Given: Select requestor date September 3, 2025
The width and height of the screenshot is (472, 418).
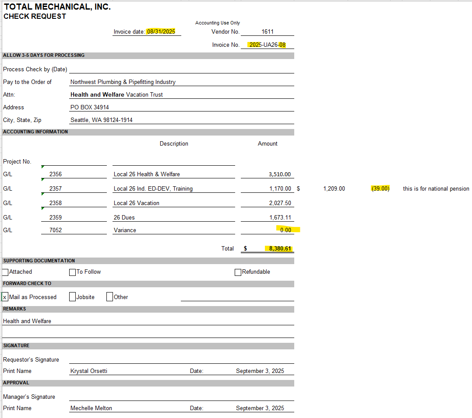Looking at the screenshot, I should (x=260, y=371).
